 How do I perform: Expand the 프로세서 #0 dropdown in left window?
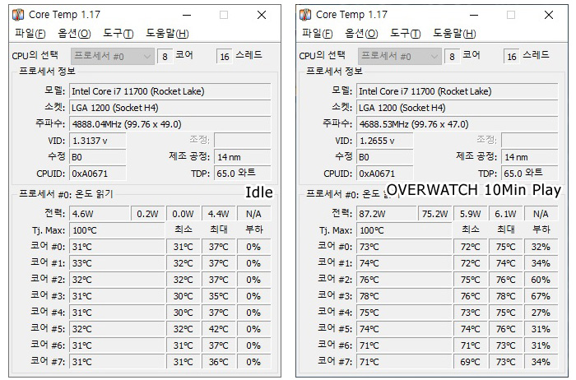point(113,56)
